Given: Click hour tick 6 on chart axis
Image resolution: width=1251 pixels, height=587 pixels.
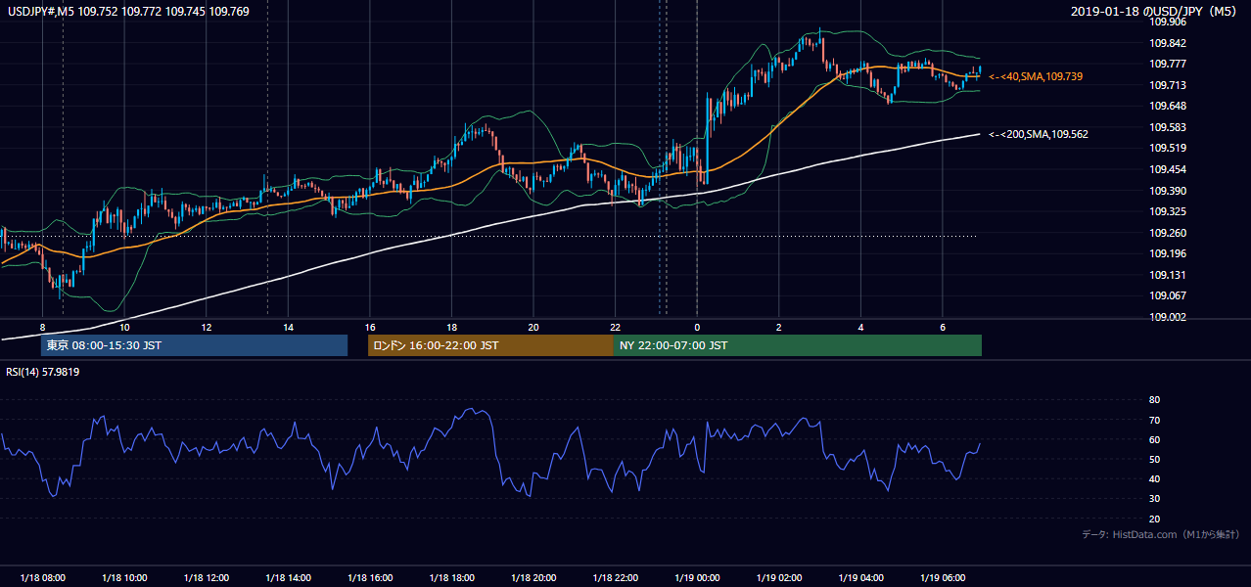Looking at the screenshot, I should pyautogui.click(x=942, y=327).
